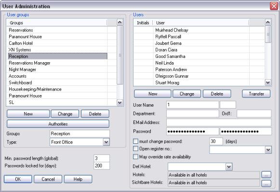The height and width of the screenshot is (192, 280).
Task: Click the Department field
Action: pos(192,113)
